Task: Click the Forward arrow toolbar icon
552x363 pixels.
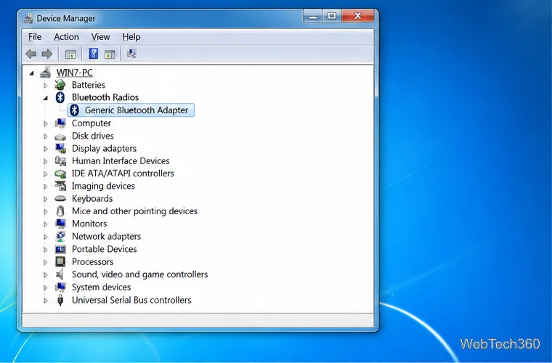Action: click(x=46, y=54)
